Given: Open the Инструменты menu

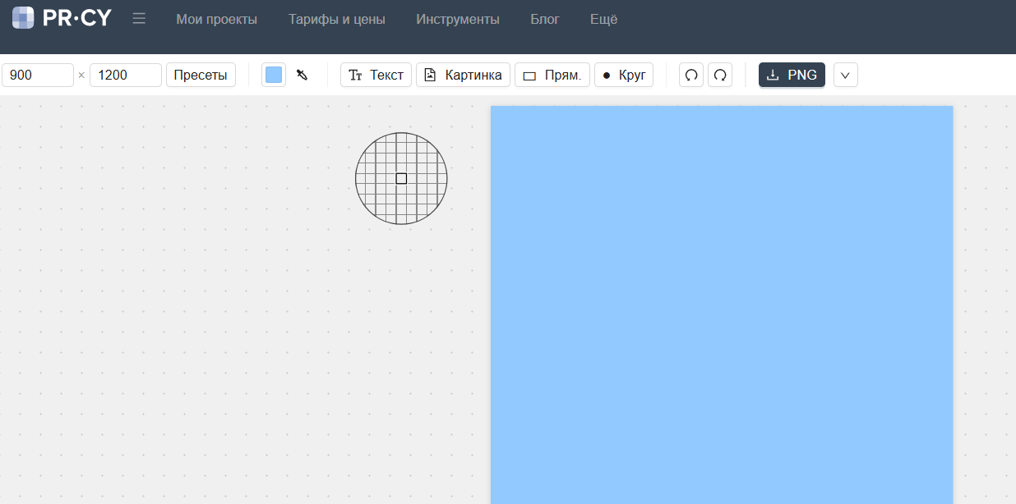Looking at the screenshot, I should (x=457, y=19).
